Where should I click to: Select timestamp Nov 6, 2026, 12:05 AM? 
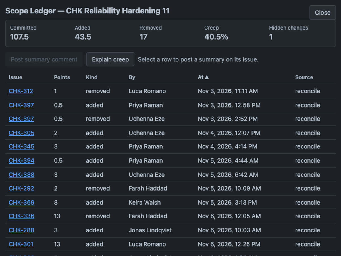229,216
